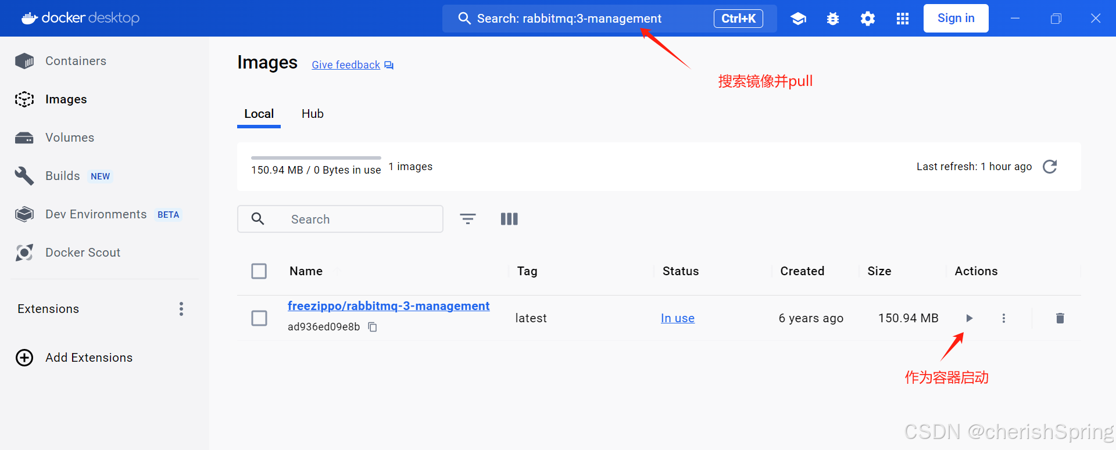Go to Dev Environments section

tap(96, 214)
